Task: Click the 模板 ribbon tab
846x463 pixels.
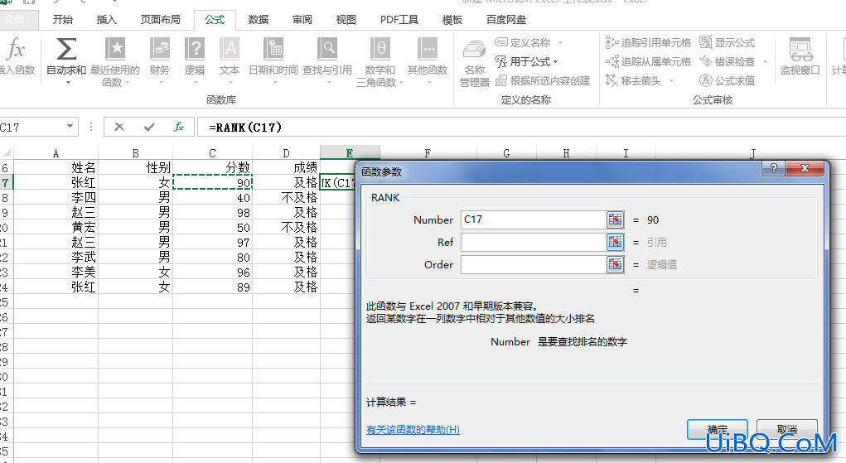Action: point(452,19)
